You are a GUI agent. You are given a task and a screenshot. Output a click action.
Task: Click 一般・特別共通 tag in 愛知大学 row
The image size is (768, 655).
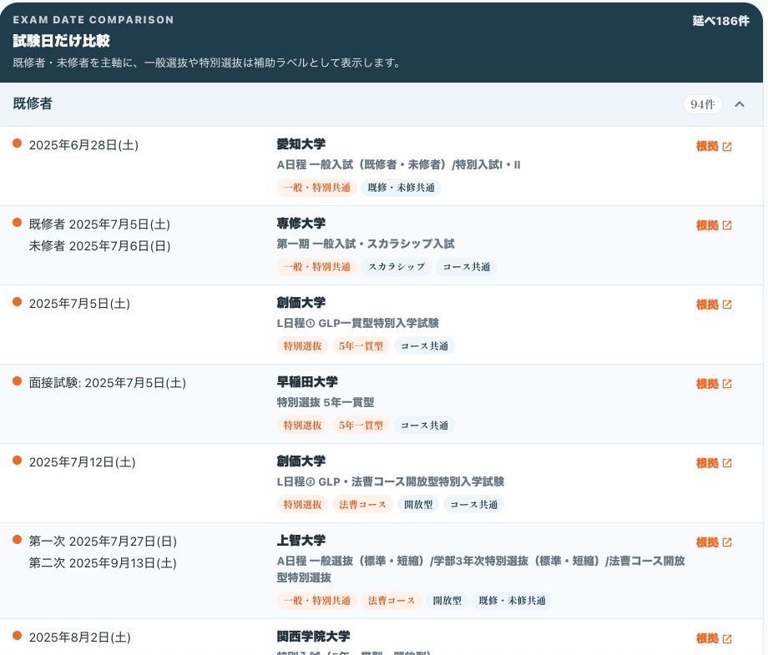[x=316, y=188]
